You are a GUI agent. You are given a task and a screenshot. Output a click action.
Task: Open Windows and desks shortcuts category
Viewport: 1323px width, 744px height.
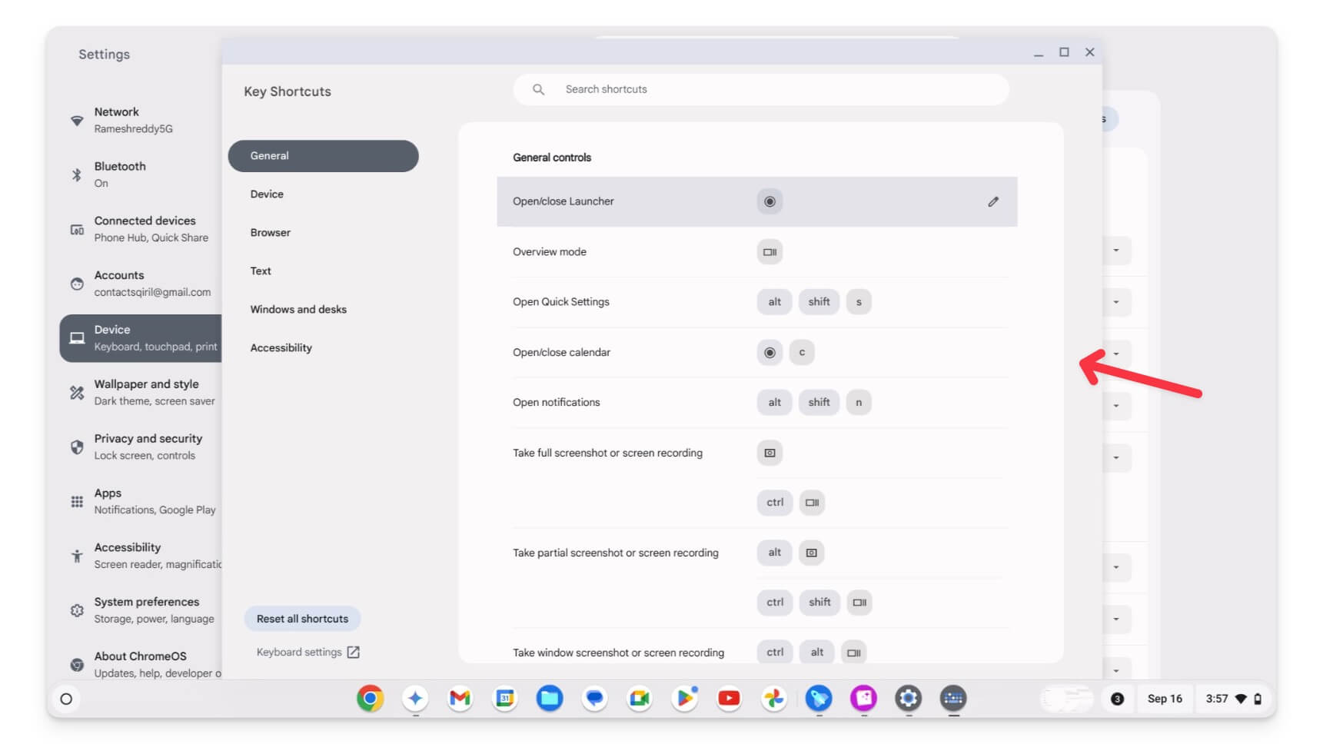323,309
